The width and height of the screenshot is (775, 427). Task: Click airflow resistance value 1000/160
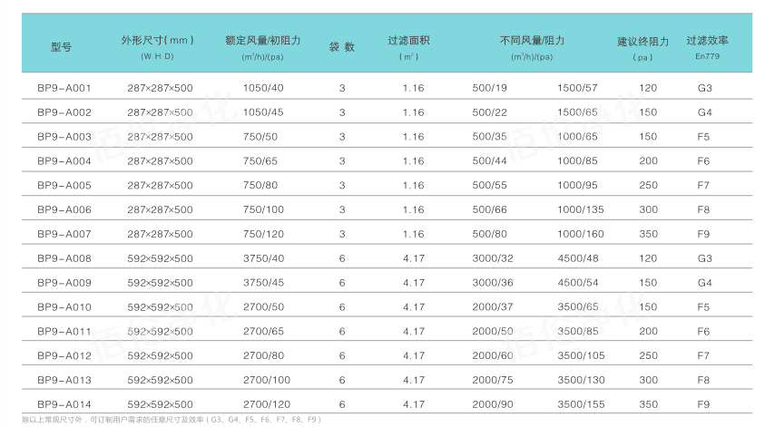(x=581, y=234)
